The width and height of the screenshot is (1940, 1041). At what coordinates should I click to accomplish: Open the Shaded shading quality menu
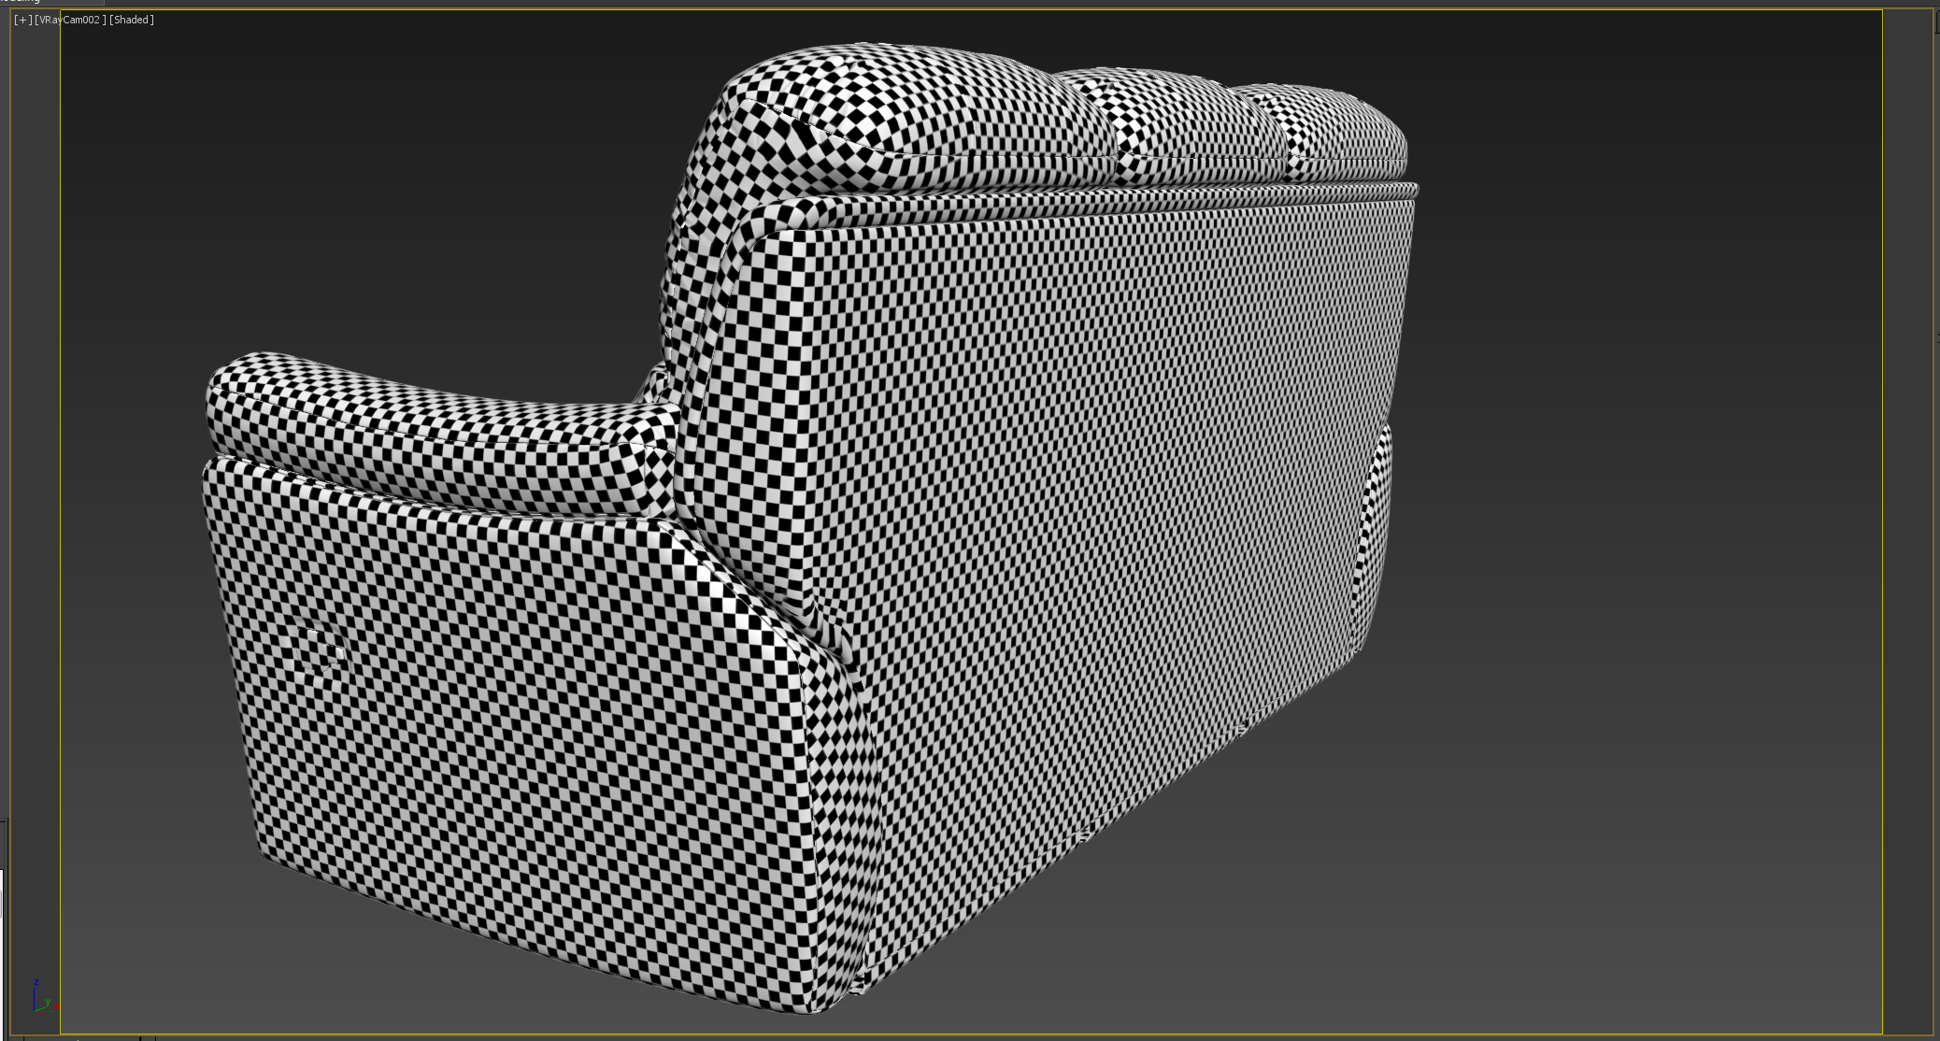131,19
